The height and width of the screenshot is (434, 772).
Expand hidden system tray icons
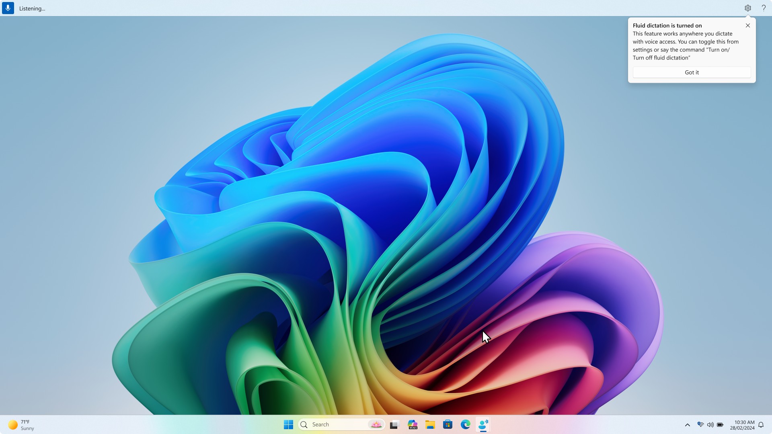pos(687,424)
